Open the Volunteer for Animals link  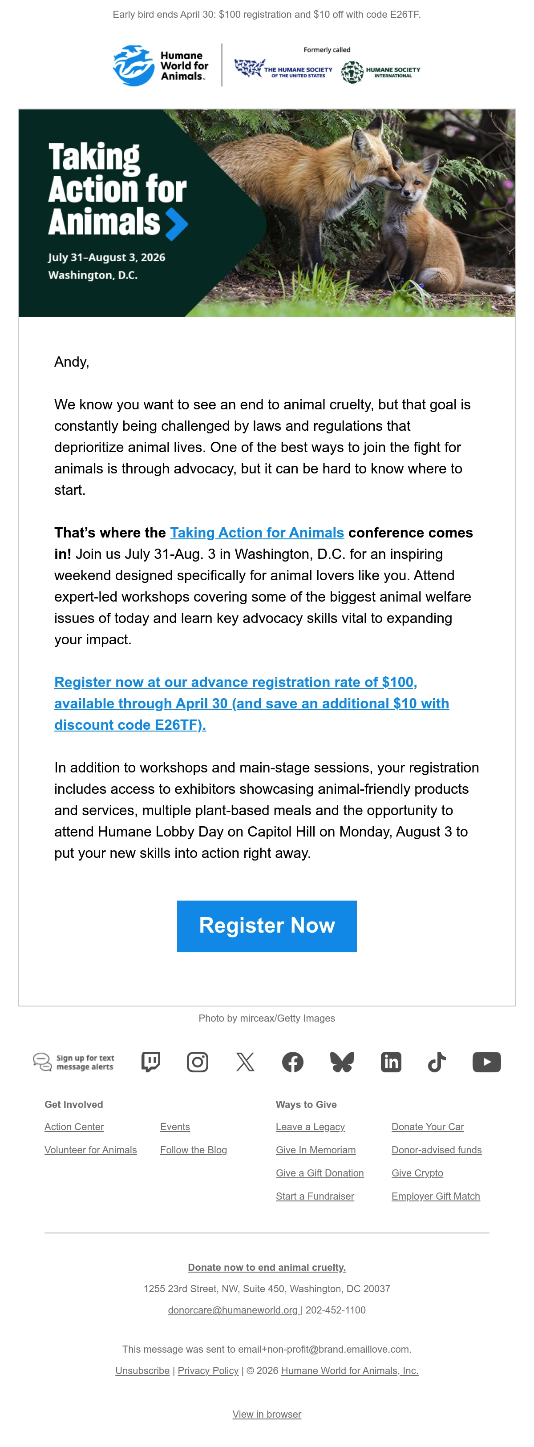[90, 1150]
